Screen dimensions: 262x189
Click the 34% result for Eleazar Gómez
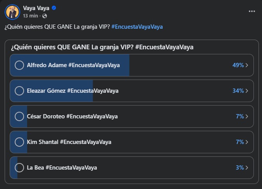click(238, 91)
